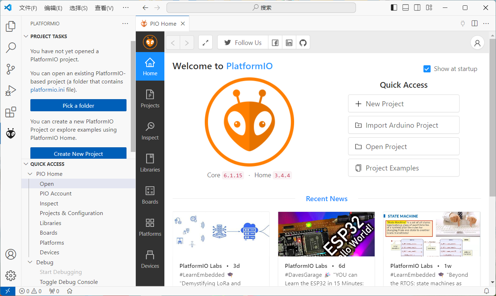Open the 查看(V) menu
The image size is (496, 296).
pos(104,8)
